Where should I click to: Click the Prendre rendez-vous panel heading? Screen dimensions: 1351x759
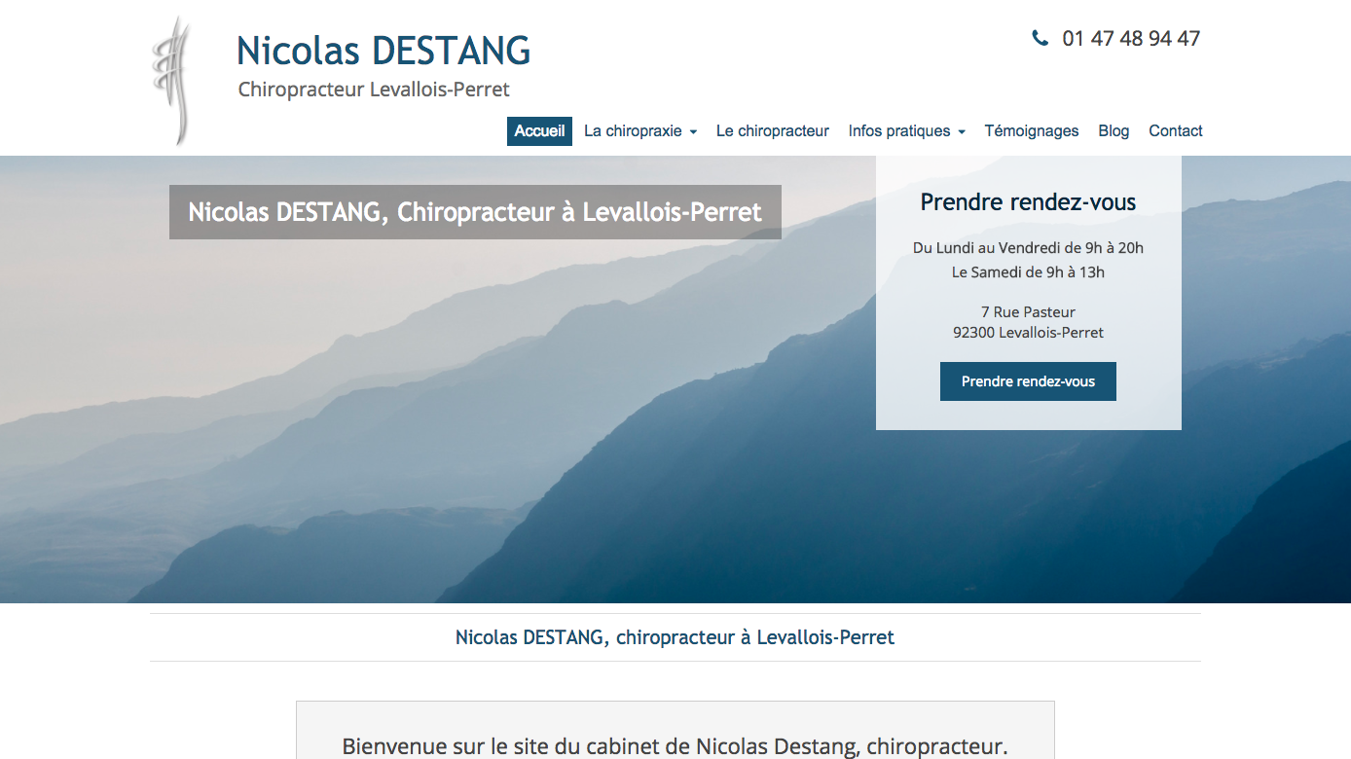pos(1028,202)
